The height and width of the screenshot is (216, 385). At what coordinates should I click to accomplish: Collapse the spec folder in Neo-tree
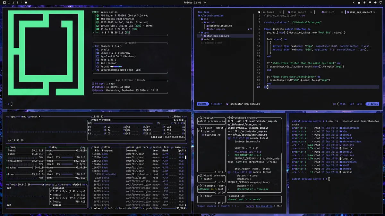tap(199, 33)
